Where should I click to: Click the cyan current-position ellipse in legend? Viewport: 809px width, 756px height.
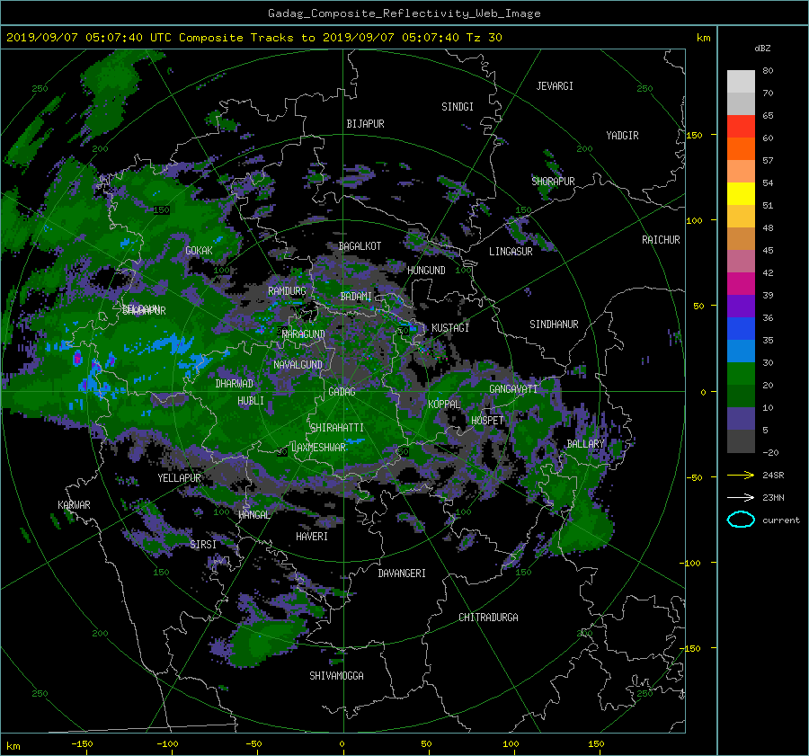(x=741, y=520)
